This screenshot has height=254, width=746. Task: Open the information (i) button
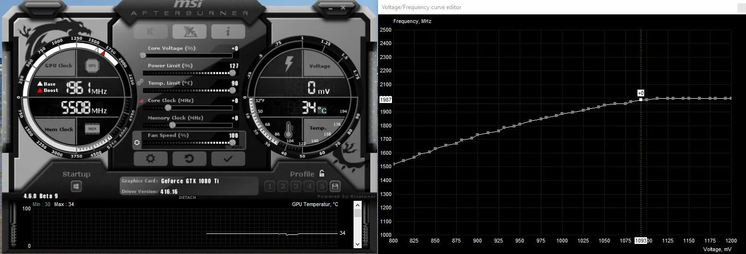coord(228,32)
